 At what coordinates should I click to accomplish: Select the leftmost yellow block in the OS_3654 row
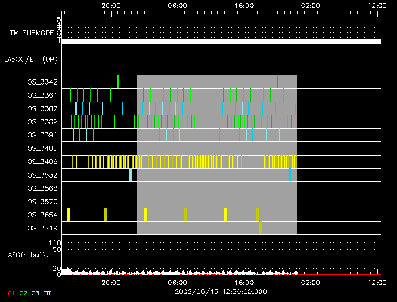(x=69, y=215)
